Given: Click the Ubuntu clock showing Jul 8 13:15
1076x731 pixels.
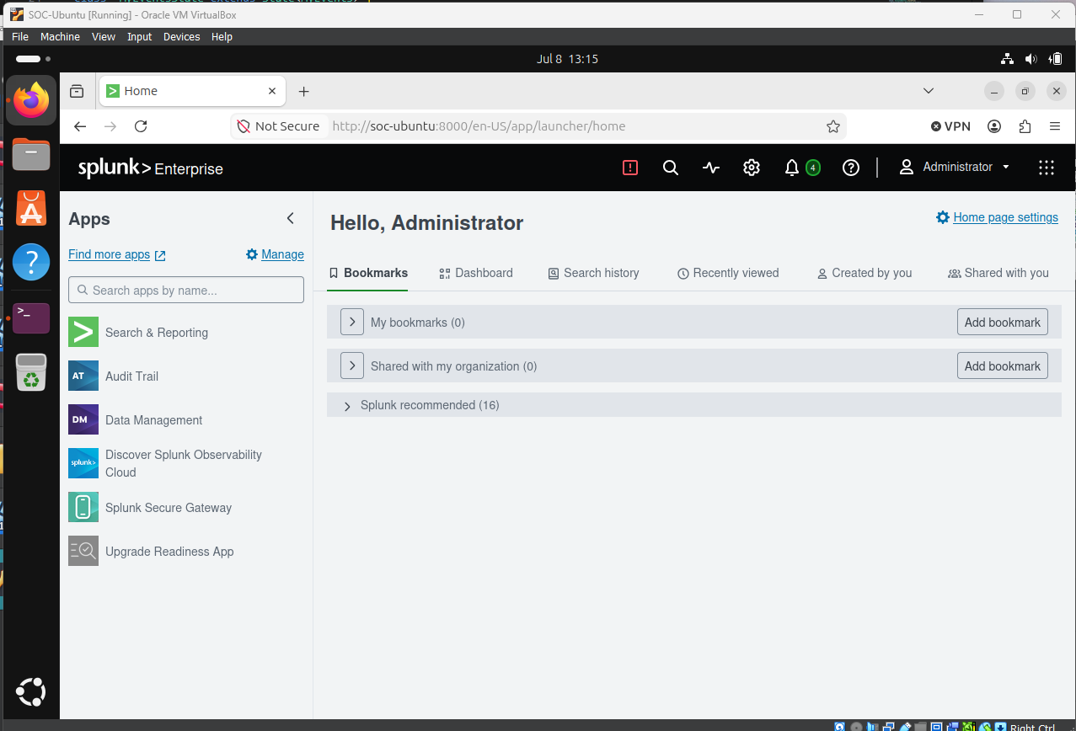Looking at the screenshot, I should coord(567,59).
